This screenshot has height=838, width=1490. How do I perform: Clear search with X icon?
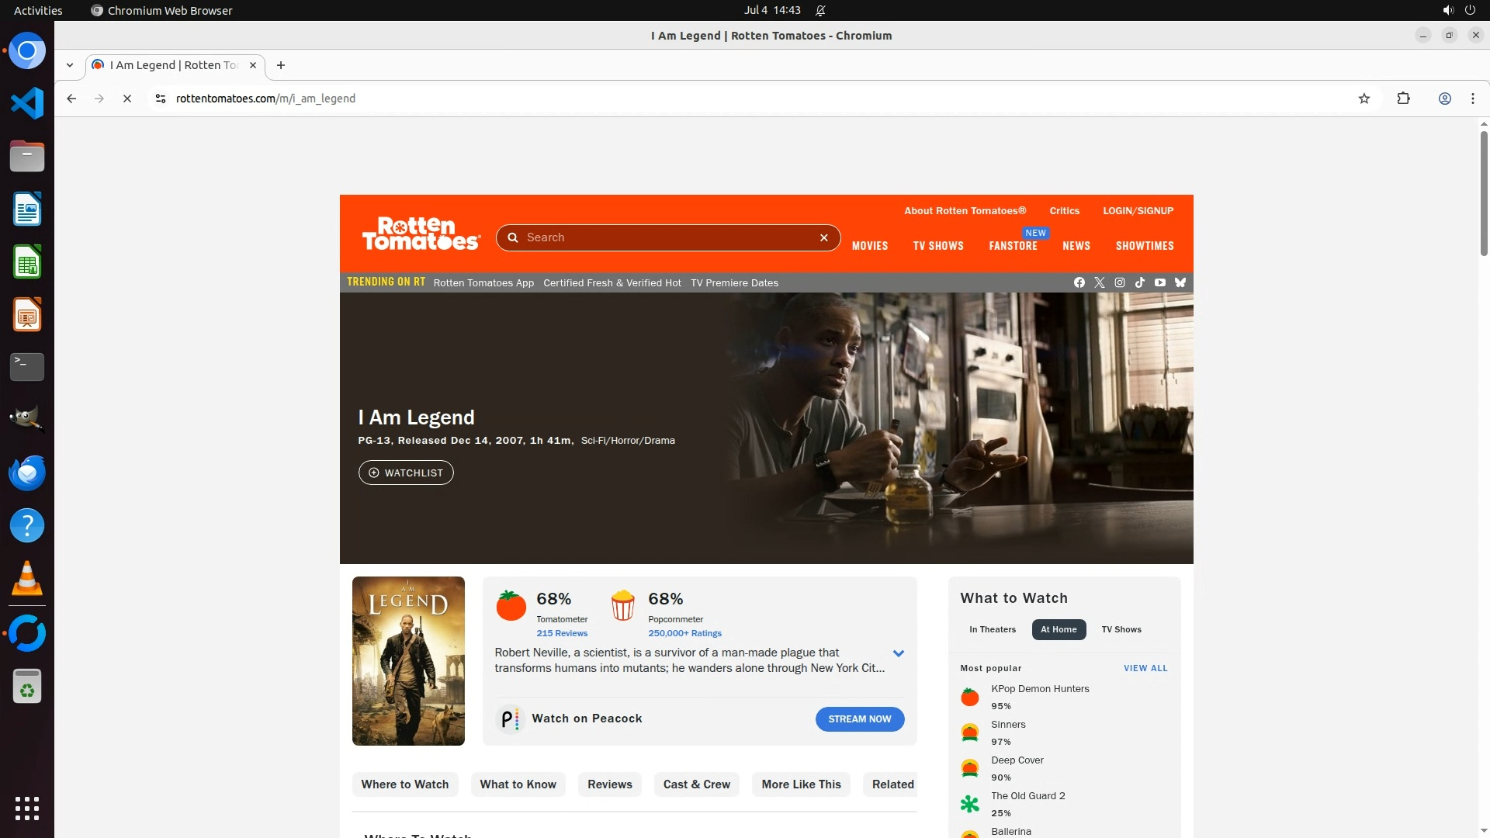tap(823, 237)
